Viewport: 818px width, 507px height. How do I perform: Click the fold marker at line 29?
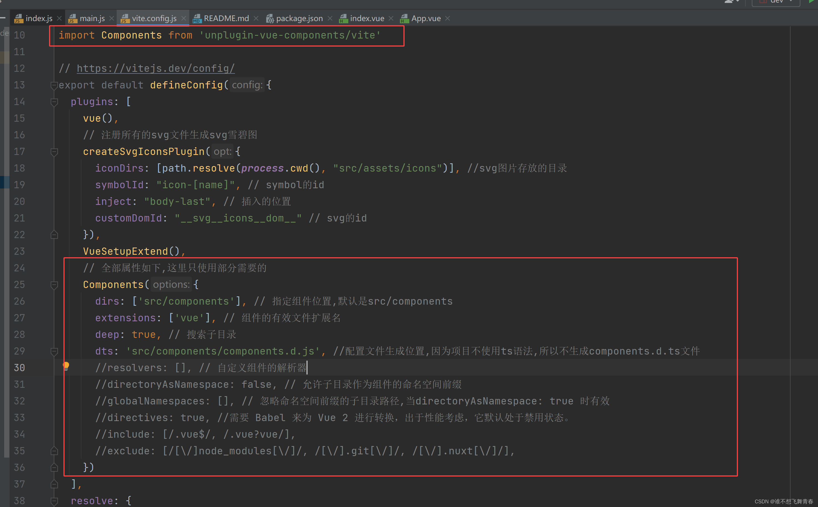(x=54, y=351)
